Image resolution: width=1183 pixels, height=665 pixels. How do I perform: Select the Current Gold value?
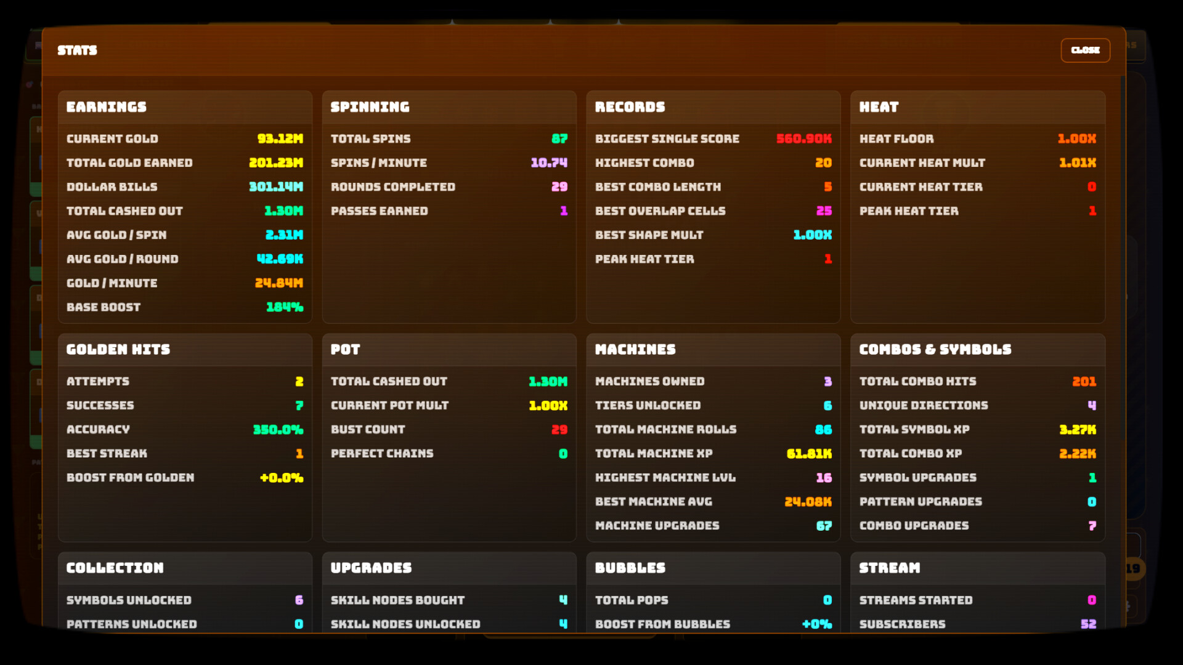[280, 139]
